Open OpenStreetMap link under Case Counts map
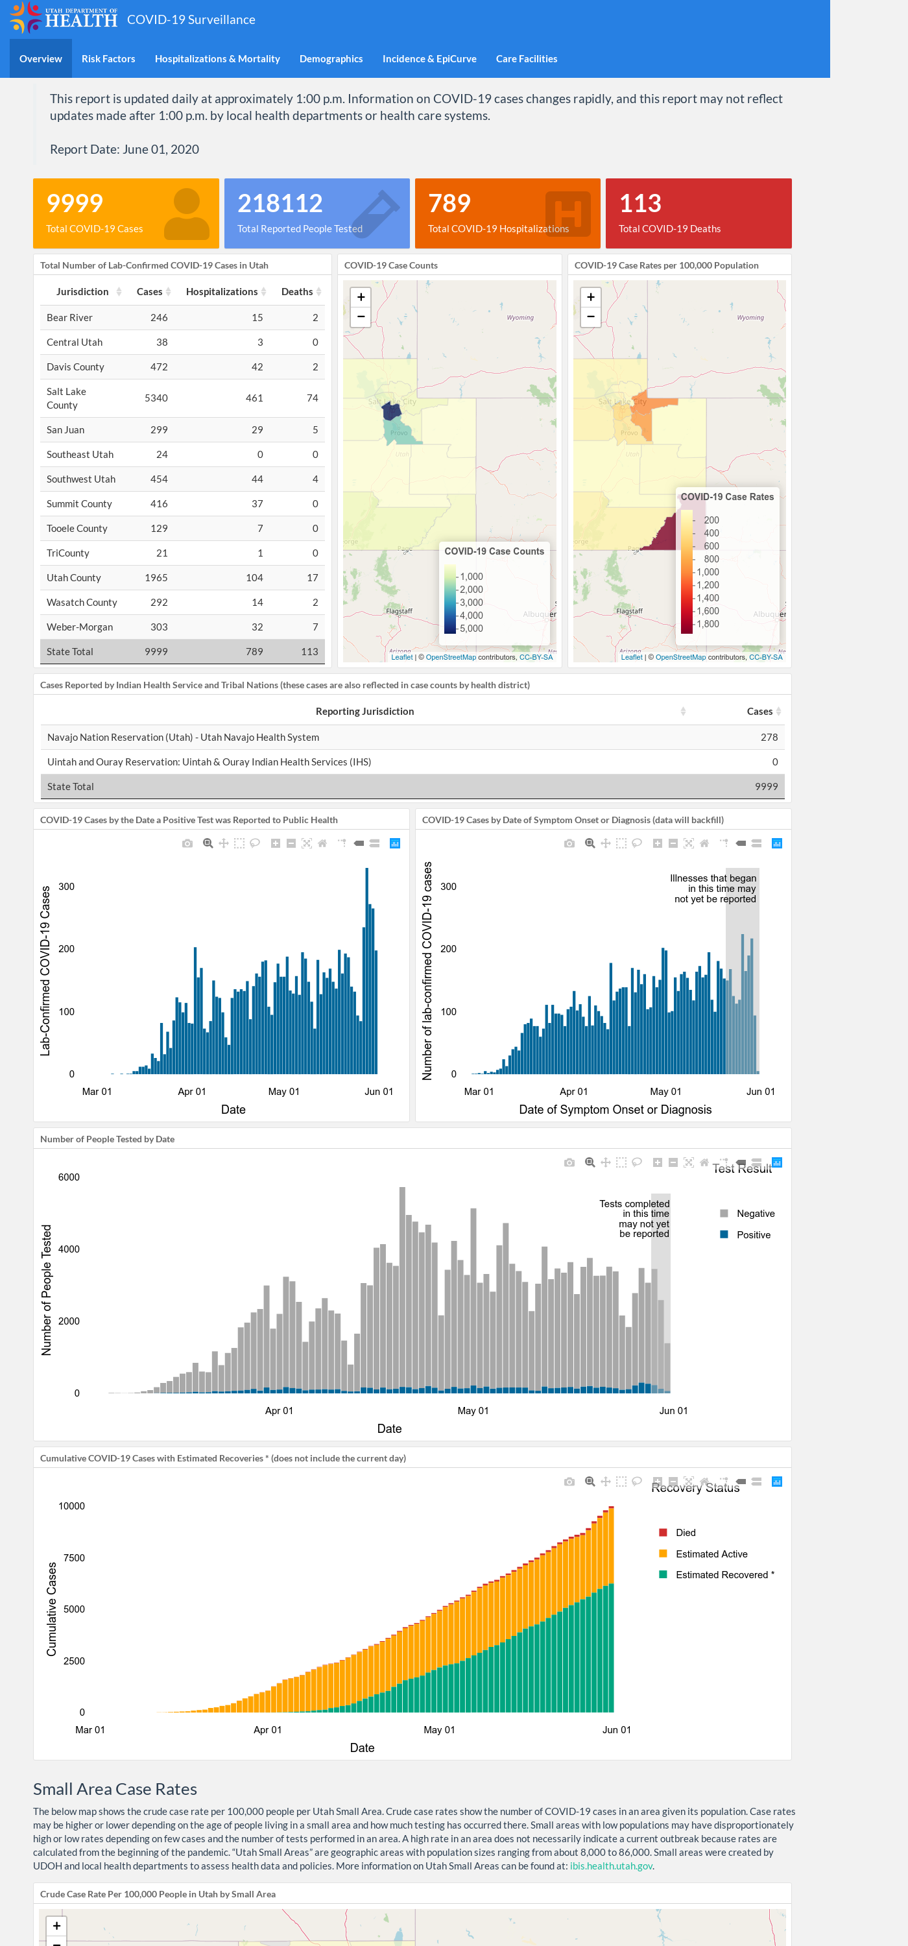This screenshot has height=1946, width=908. [x=451, y=657]
